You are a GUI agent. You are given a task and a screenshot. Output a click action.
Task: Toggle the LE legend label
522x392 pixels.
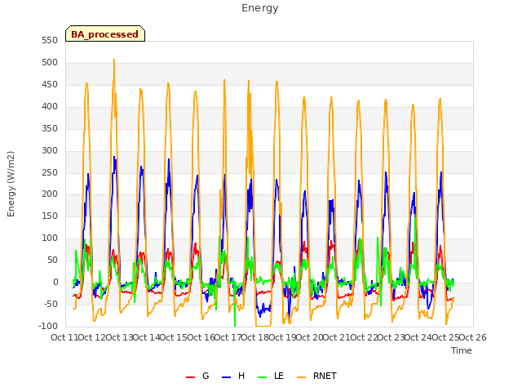(x=279, y=376)
